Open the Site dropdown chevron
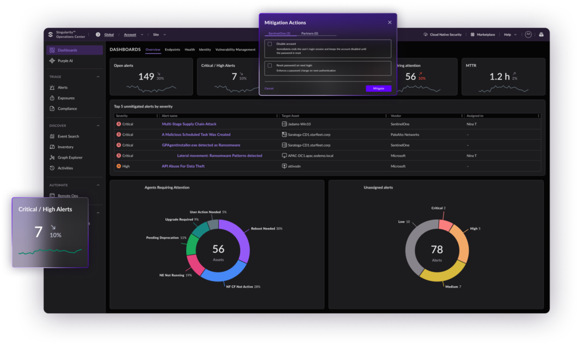 click(x=165, y=35)
